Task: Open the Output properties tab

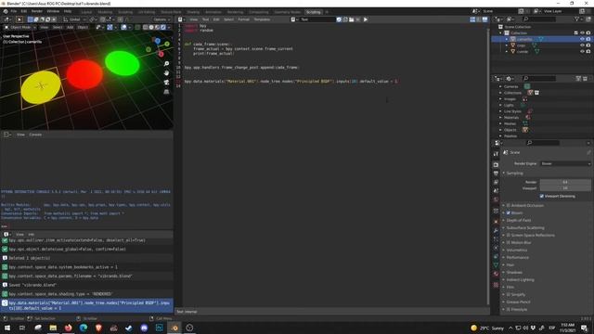Action: [496, 173]
